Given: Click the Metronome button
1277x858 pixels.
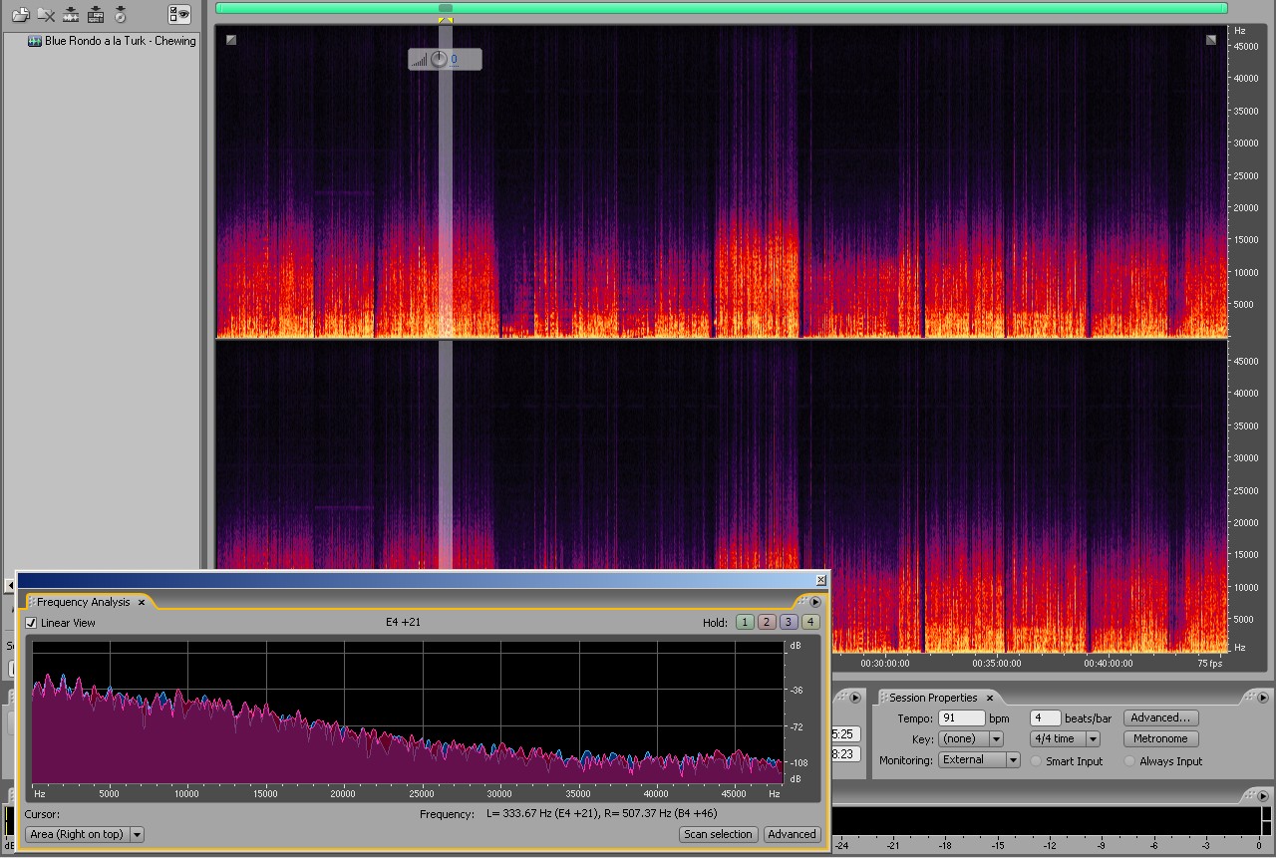Looking at the screenshot, I should point(1160,738).
